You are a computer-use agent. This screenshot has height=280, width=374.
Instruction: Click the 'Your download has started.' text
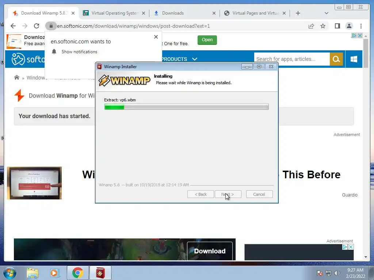(54, 116)
